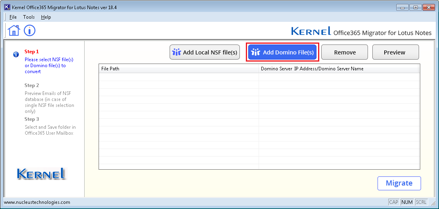Select the Domino Server IP Address column header
Viewport: 439px width, 209px height.
coord(338,69)
